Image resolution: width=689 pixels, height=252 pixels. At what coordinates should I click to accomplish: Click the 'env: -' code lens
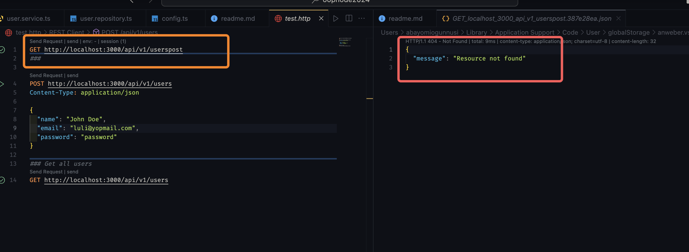pyautogui.click(x=90, y=41)
